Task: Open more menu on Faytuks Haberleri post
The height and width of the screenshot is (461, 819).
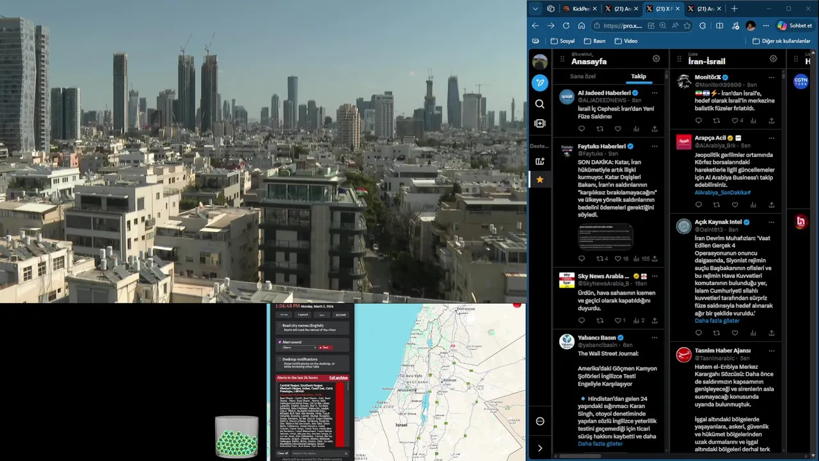Action: point(655,147)
